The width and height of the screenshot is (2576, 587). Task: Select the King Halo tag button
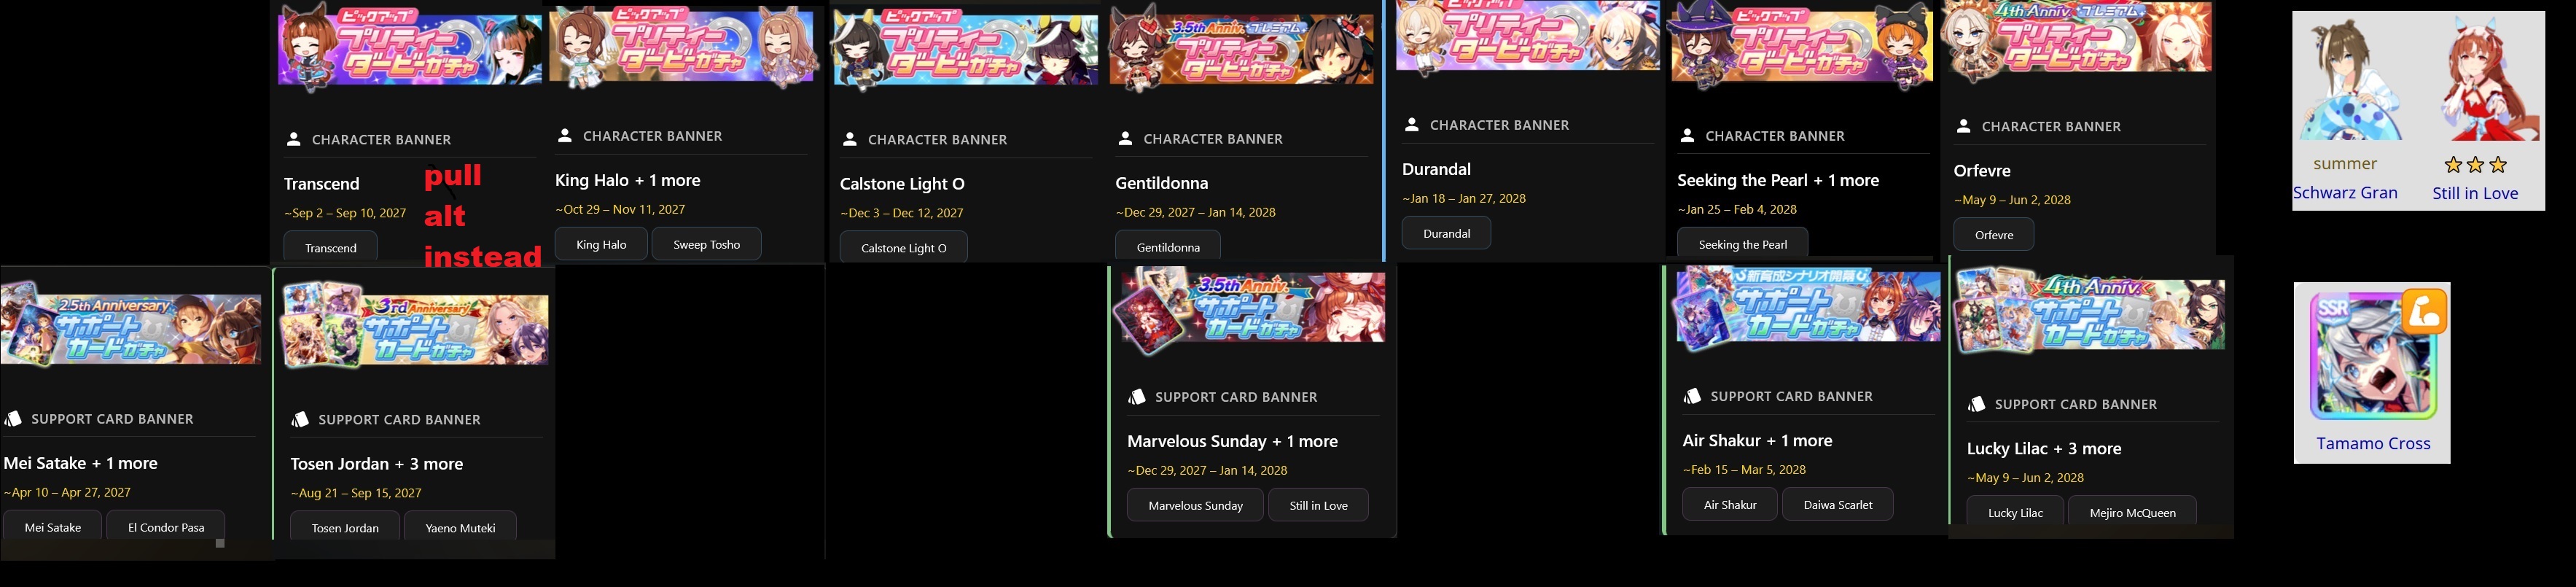click(602, 244)
